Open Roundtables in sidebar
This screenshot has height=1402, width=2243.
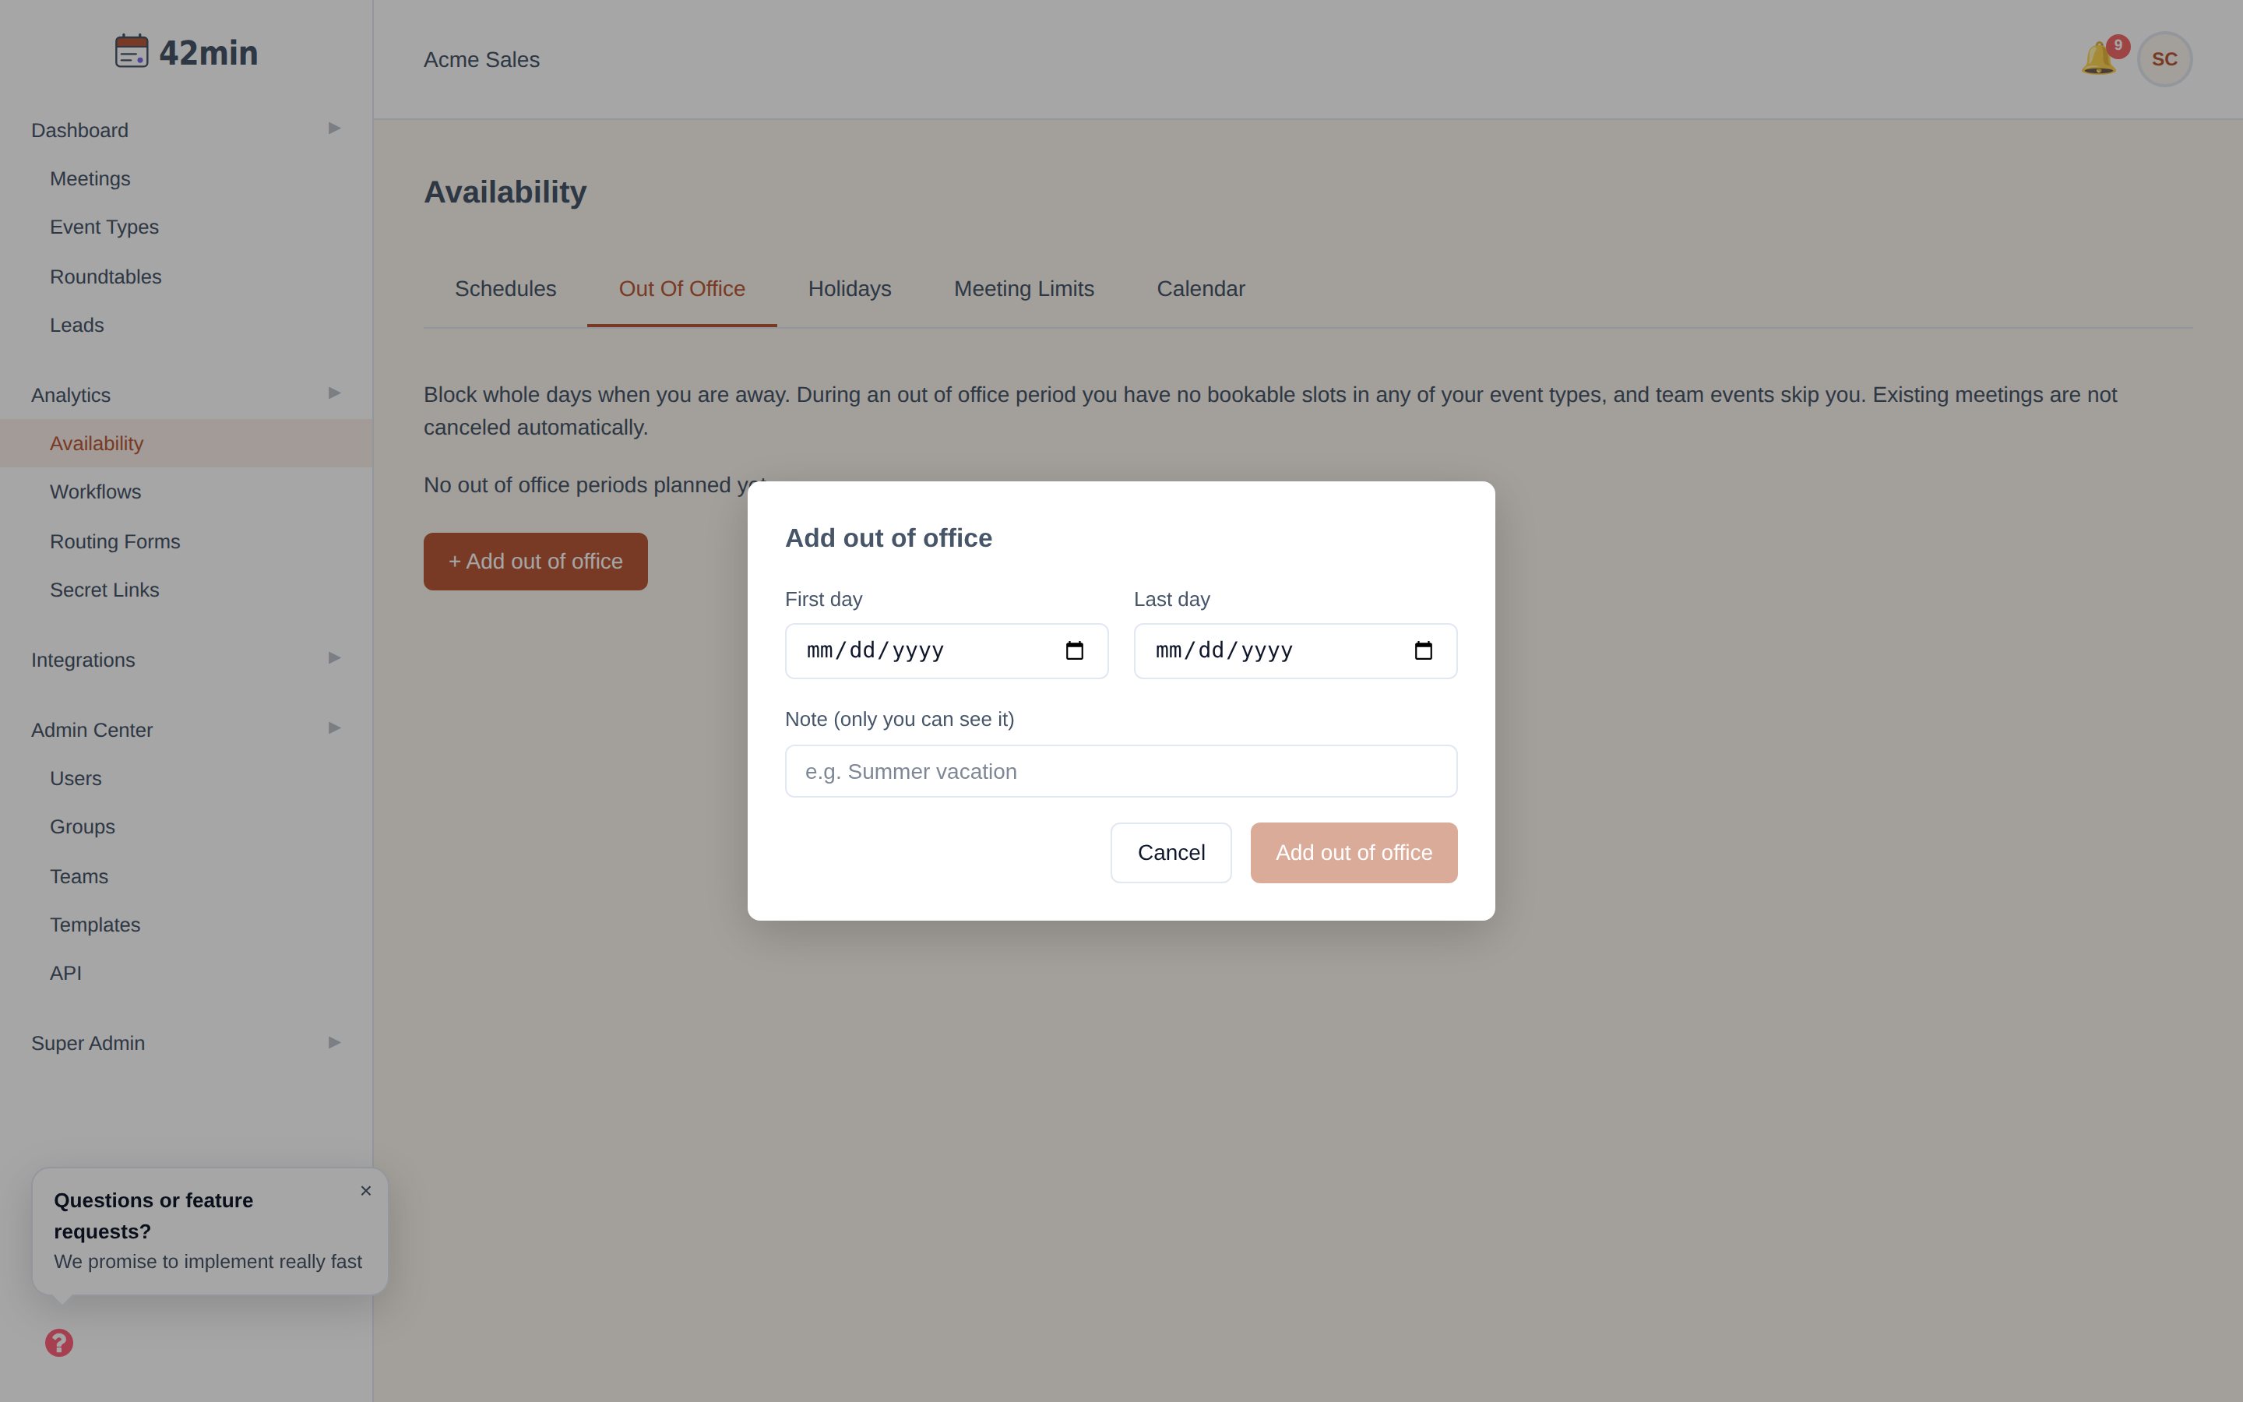point(106,277)
